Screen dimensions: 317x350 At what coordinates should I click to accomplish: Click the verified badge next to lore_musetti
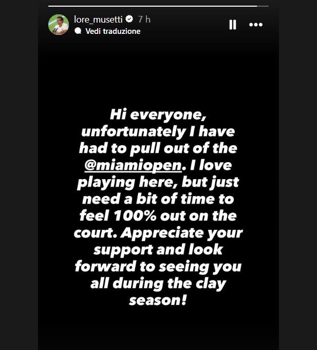click(x=129, y=19)
